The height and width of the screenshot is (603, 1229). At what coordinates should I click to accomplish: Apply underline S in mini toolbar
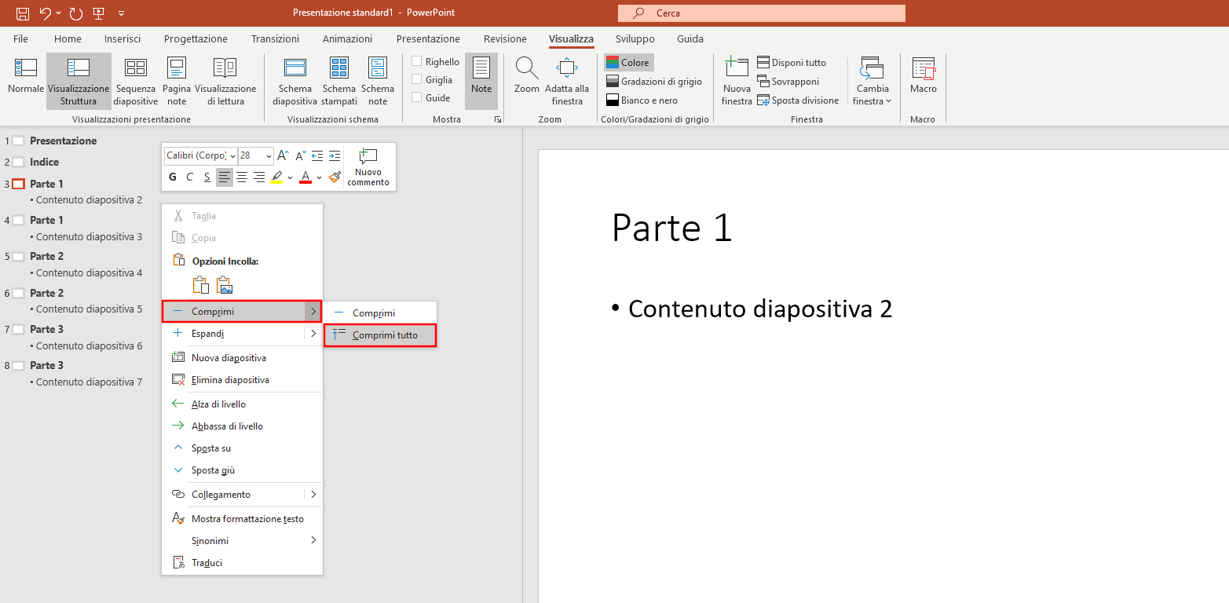pyautogui.click(x=207, y=177)
